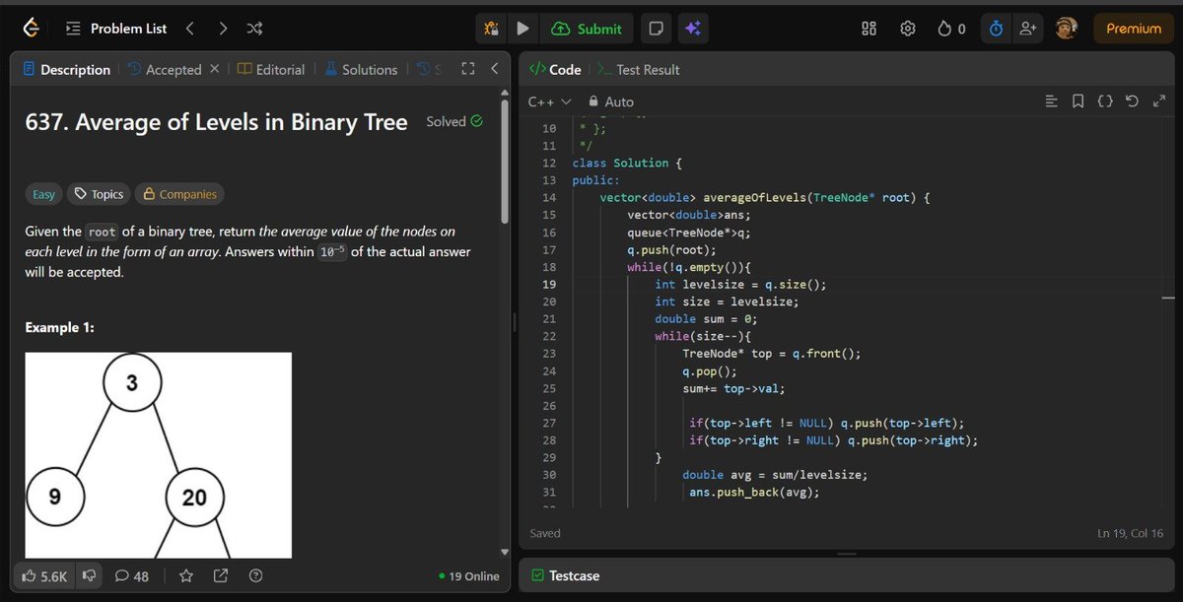The image size is (1183, 602).
Task: Click the 'Saved' status text
Action: (545, 533)
